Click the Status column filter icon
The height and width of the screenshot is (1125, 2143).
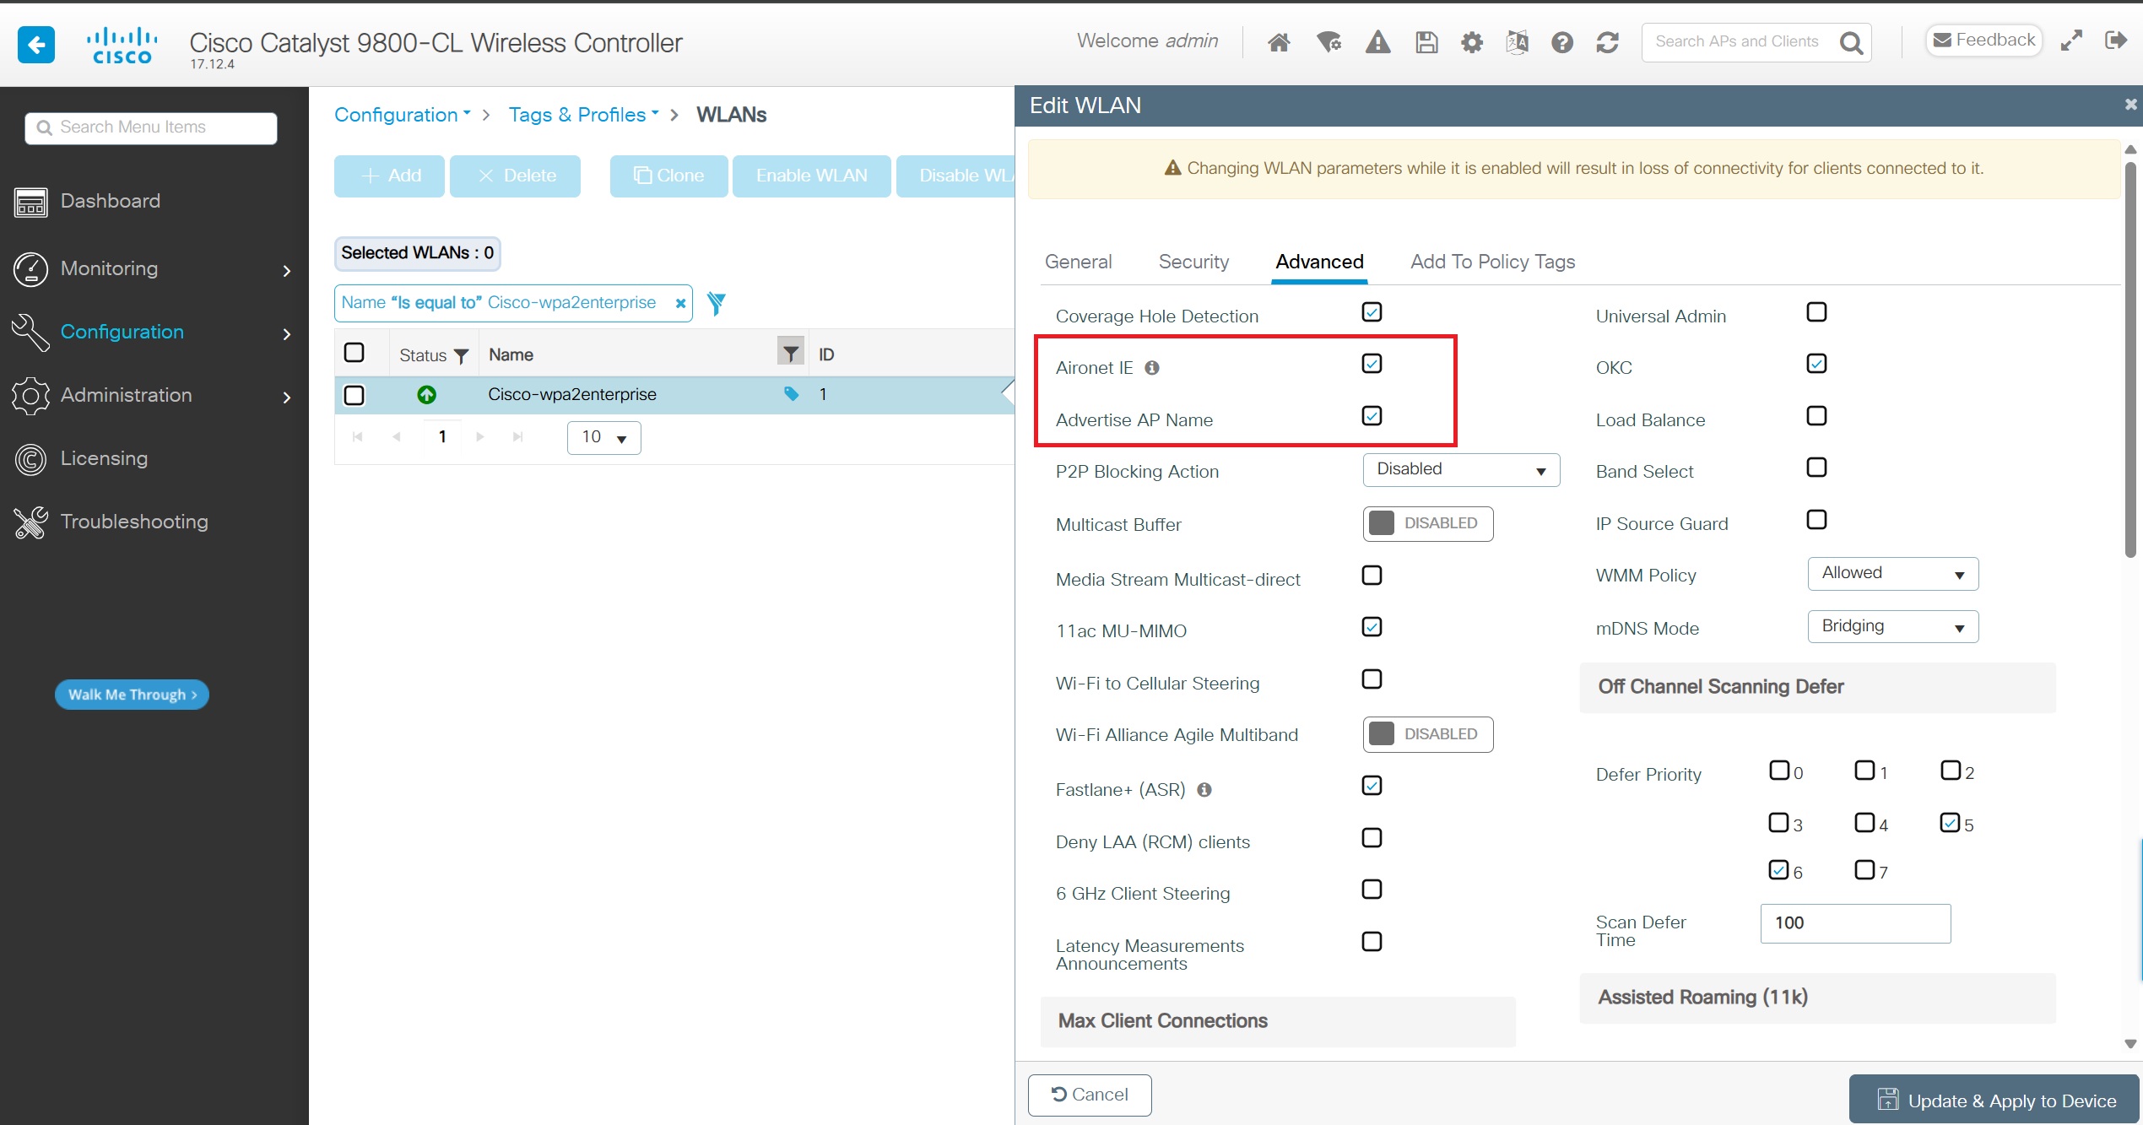461,356
